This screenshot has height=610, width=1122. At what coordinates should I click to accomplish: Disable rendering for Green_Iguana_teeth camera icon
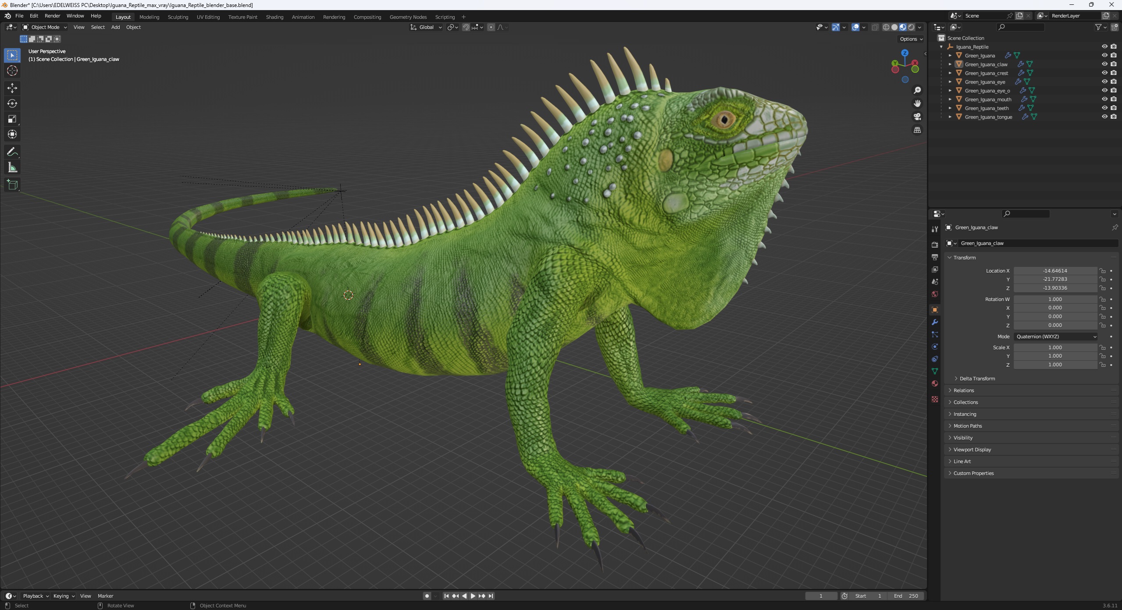click(1114, 108)
